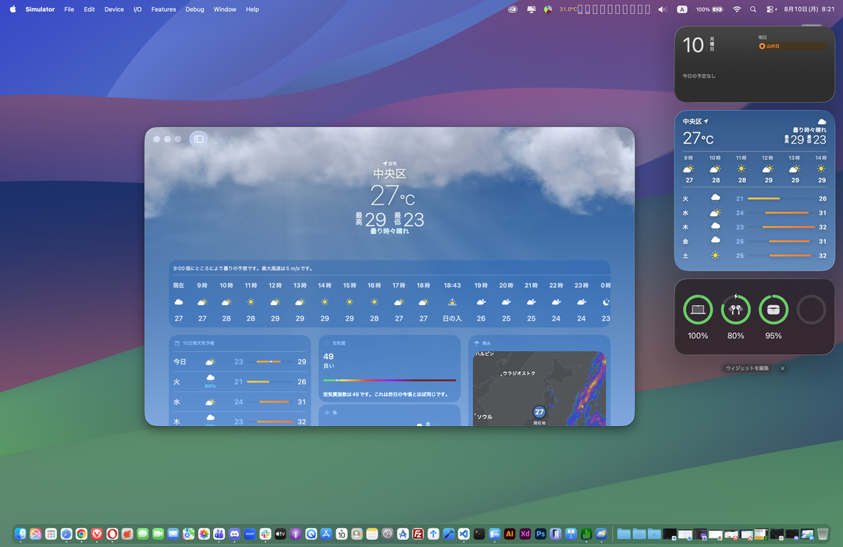The height and width of the screenshot is (547, 843).
Task: Open the input source A menu
Action: (681, 9)
